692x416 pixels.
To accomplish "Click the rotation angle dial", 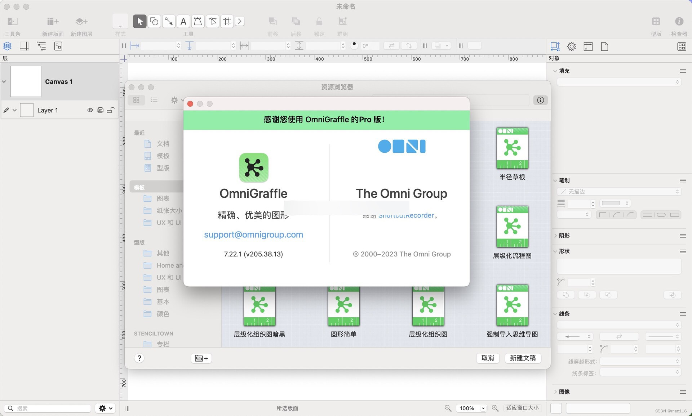I will coord(354,45).
